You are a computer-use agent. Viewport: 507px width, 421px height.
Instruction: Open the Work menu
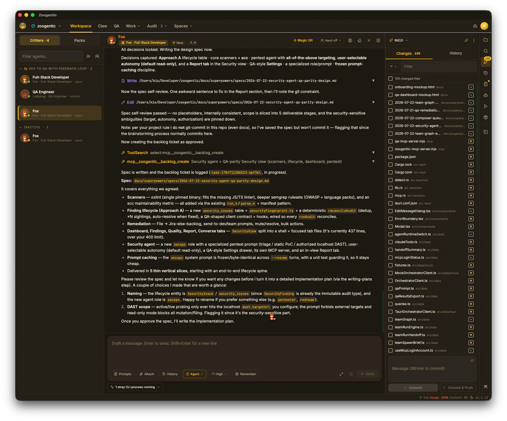pos(133,26)
